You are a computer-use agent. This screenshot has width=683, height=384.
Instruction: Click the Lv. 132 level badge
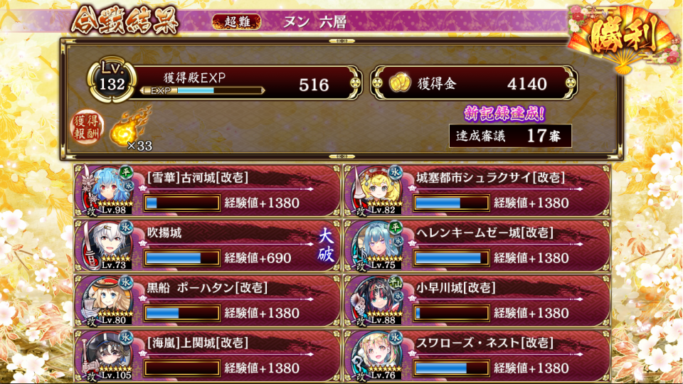tap(112, 80)
